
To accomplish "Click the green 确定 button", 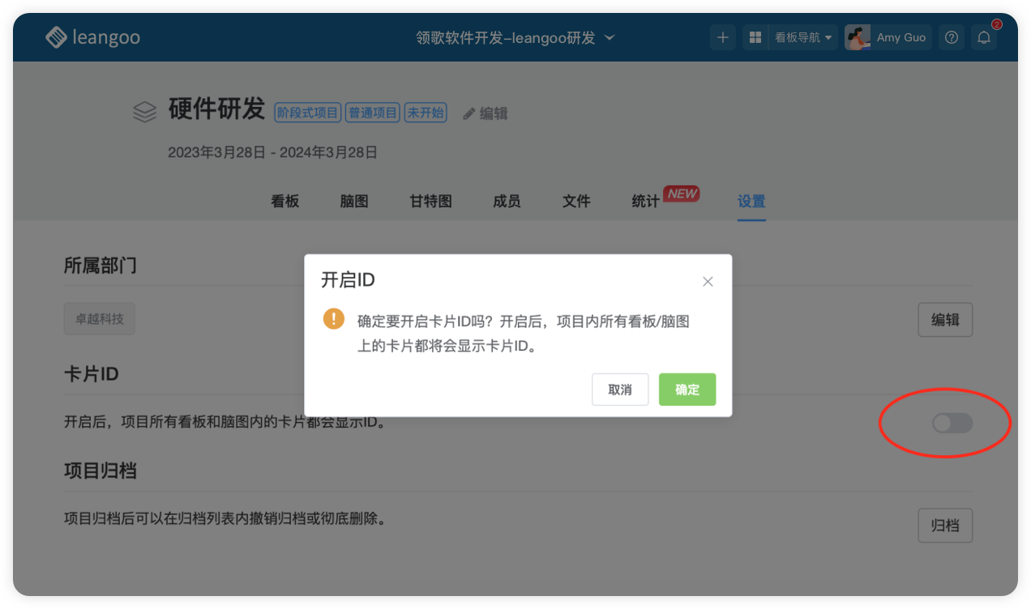I will (x=687, y=390).
